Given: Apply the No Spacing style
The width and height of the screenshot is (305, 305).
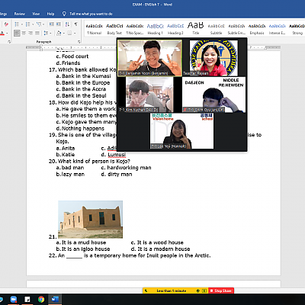Looking at the screenshot, I should click(x=135, y=29).
